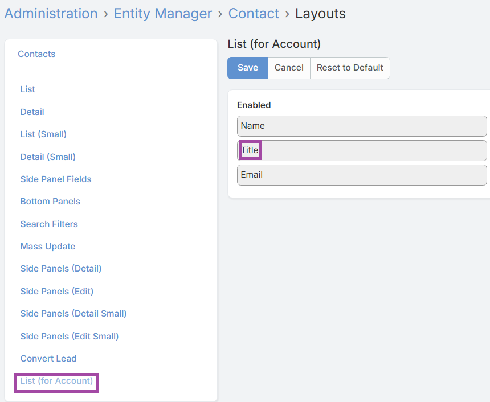The height and width of the screenshot is (402, 490).
Task: Select the List (Small) layout
Action: click(43, 134)
